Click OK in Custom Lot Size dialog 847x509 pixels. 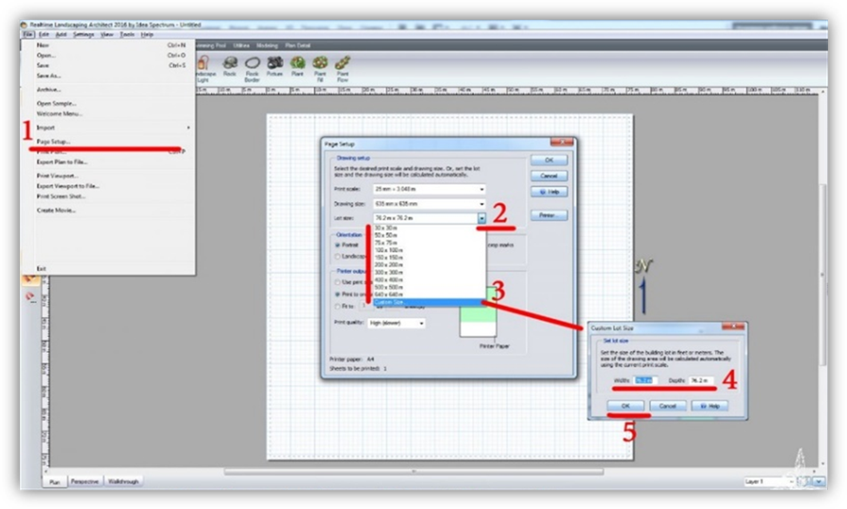(x=626, y=406)
